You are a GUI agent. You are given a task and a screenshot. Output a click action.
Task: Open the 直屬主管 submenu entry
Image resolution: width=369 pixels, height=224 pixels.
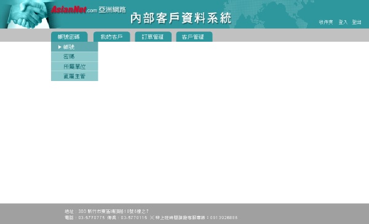pos(74,76)
